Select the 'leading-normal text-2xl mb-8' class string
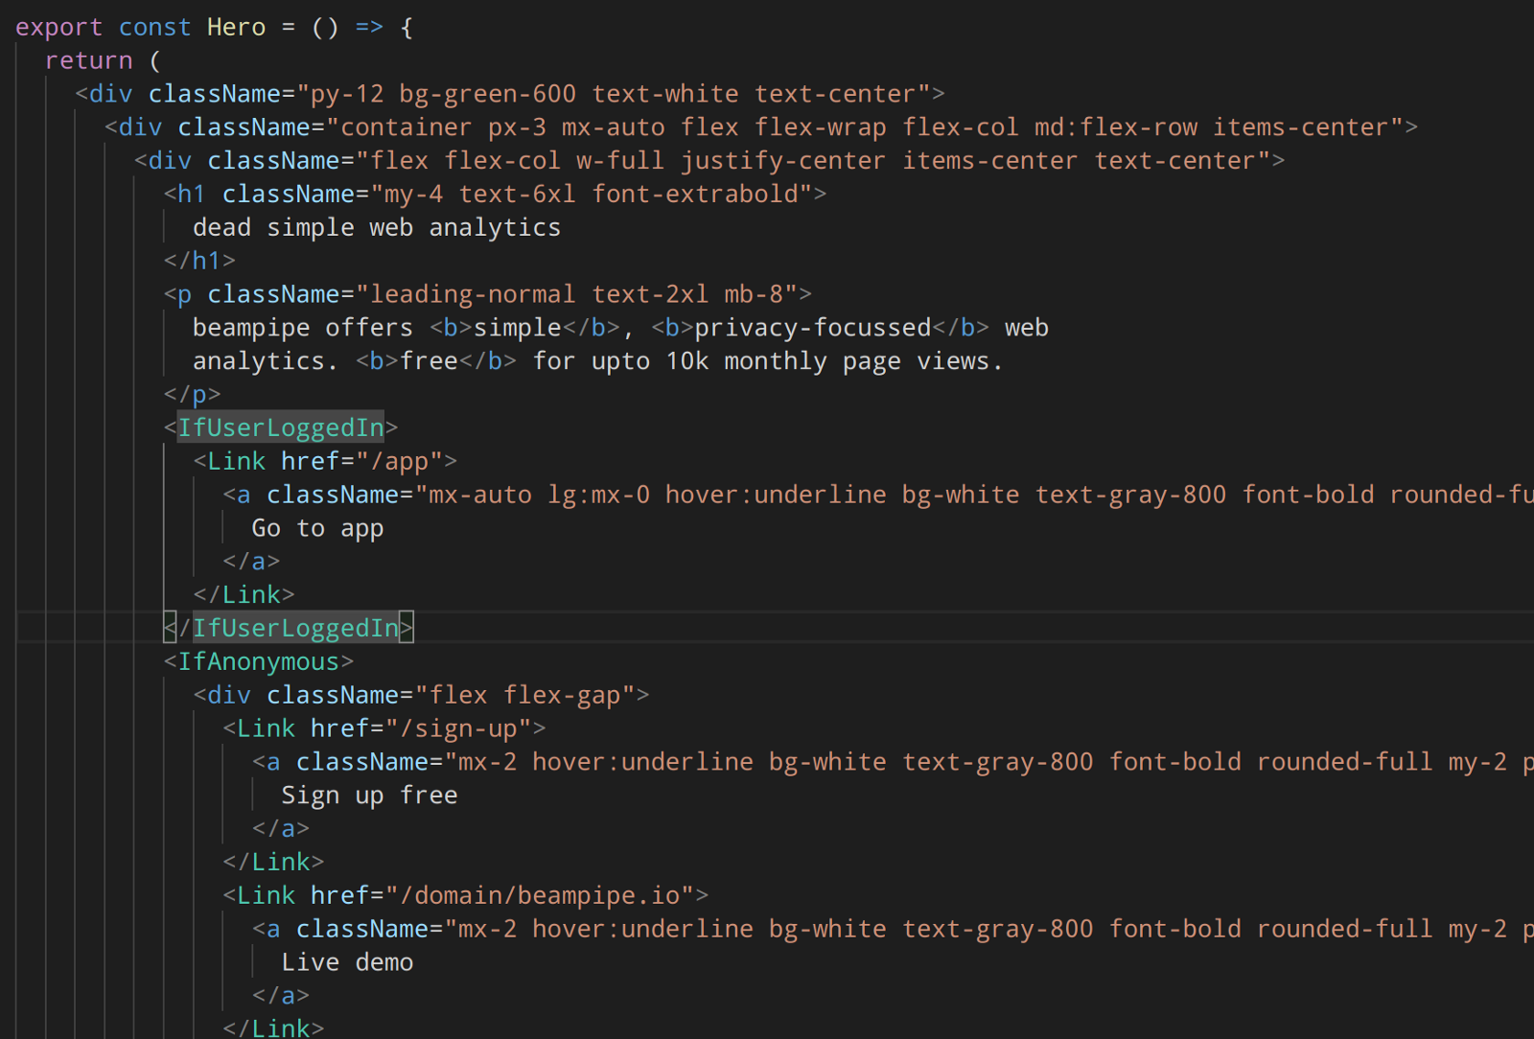The width and height of the screenshot is (1534, 1039). pyautogui.click(x=584, y=294)
